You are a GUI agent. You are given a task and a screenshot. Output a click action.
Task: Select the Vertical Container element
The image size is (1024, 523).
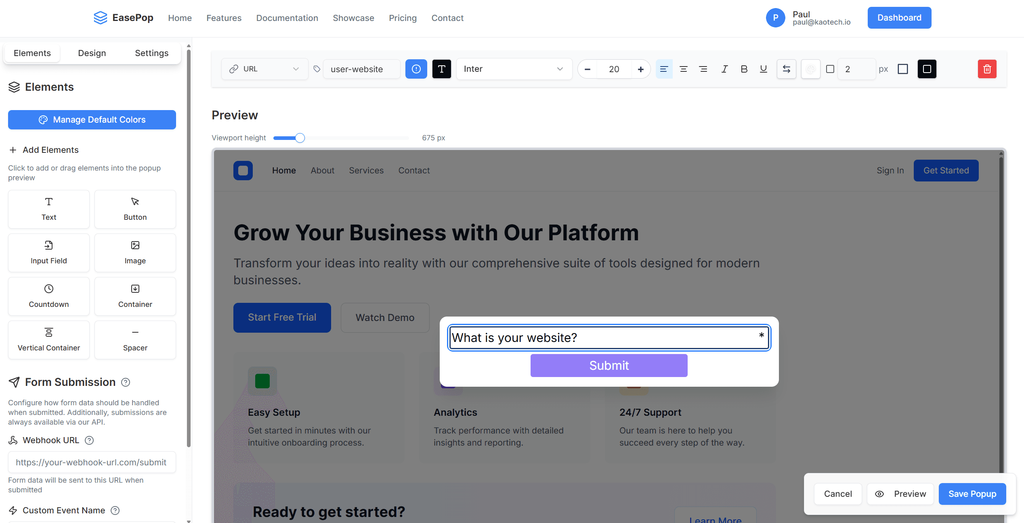point(48,340)
